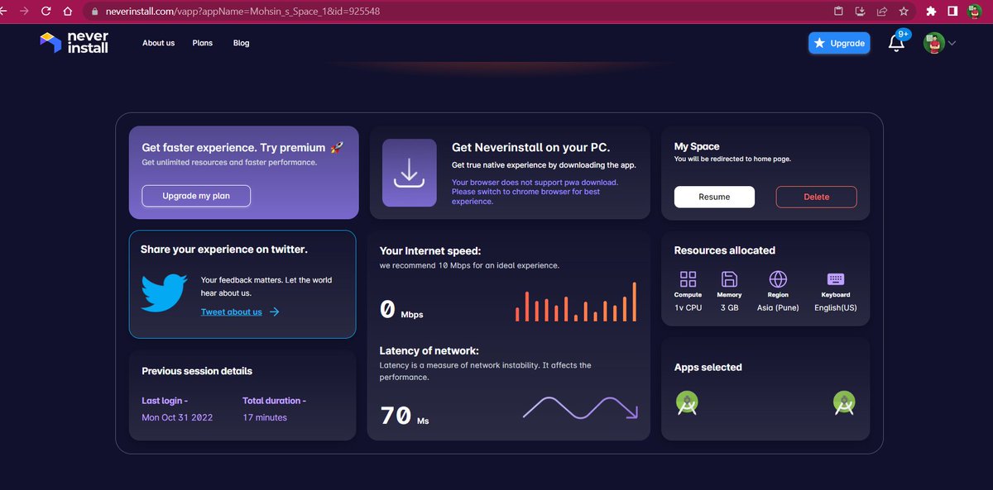
Task: Open the Chrome profile avatar in the toolbar
Action: pos(975,12)
